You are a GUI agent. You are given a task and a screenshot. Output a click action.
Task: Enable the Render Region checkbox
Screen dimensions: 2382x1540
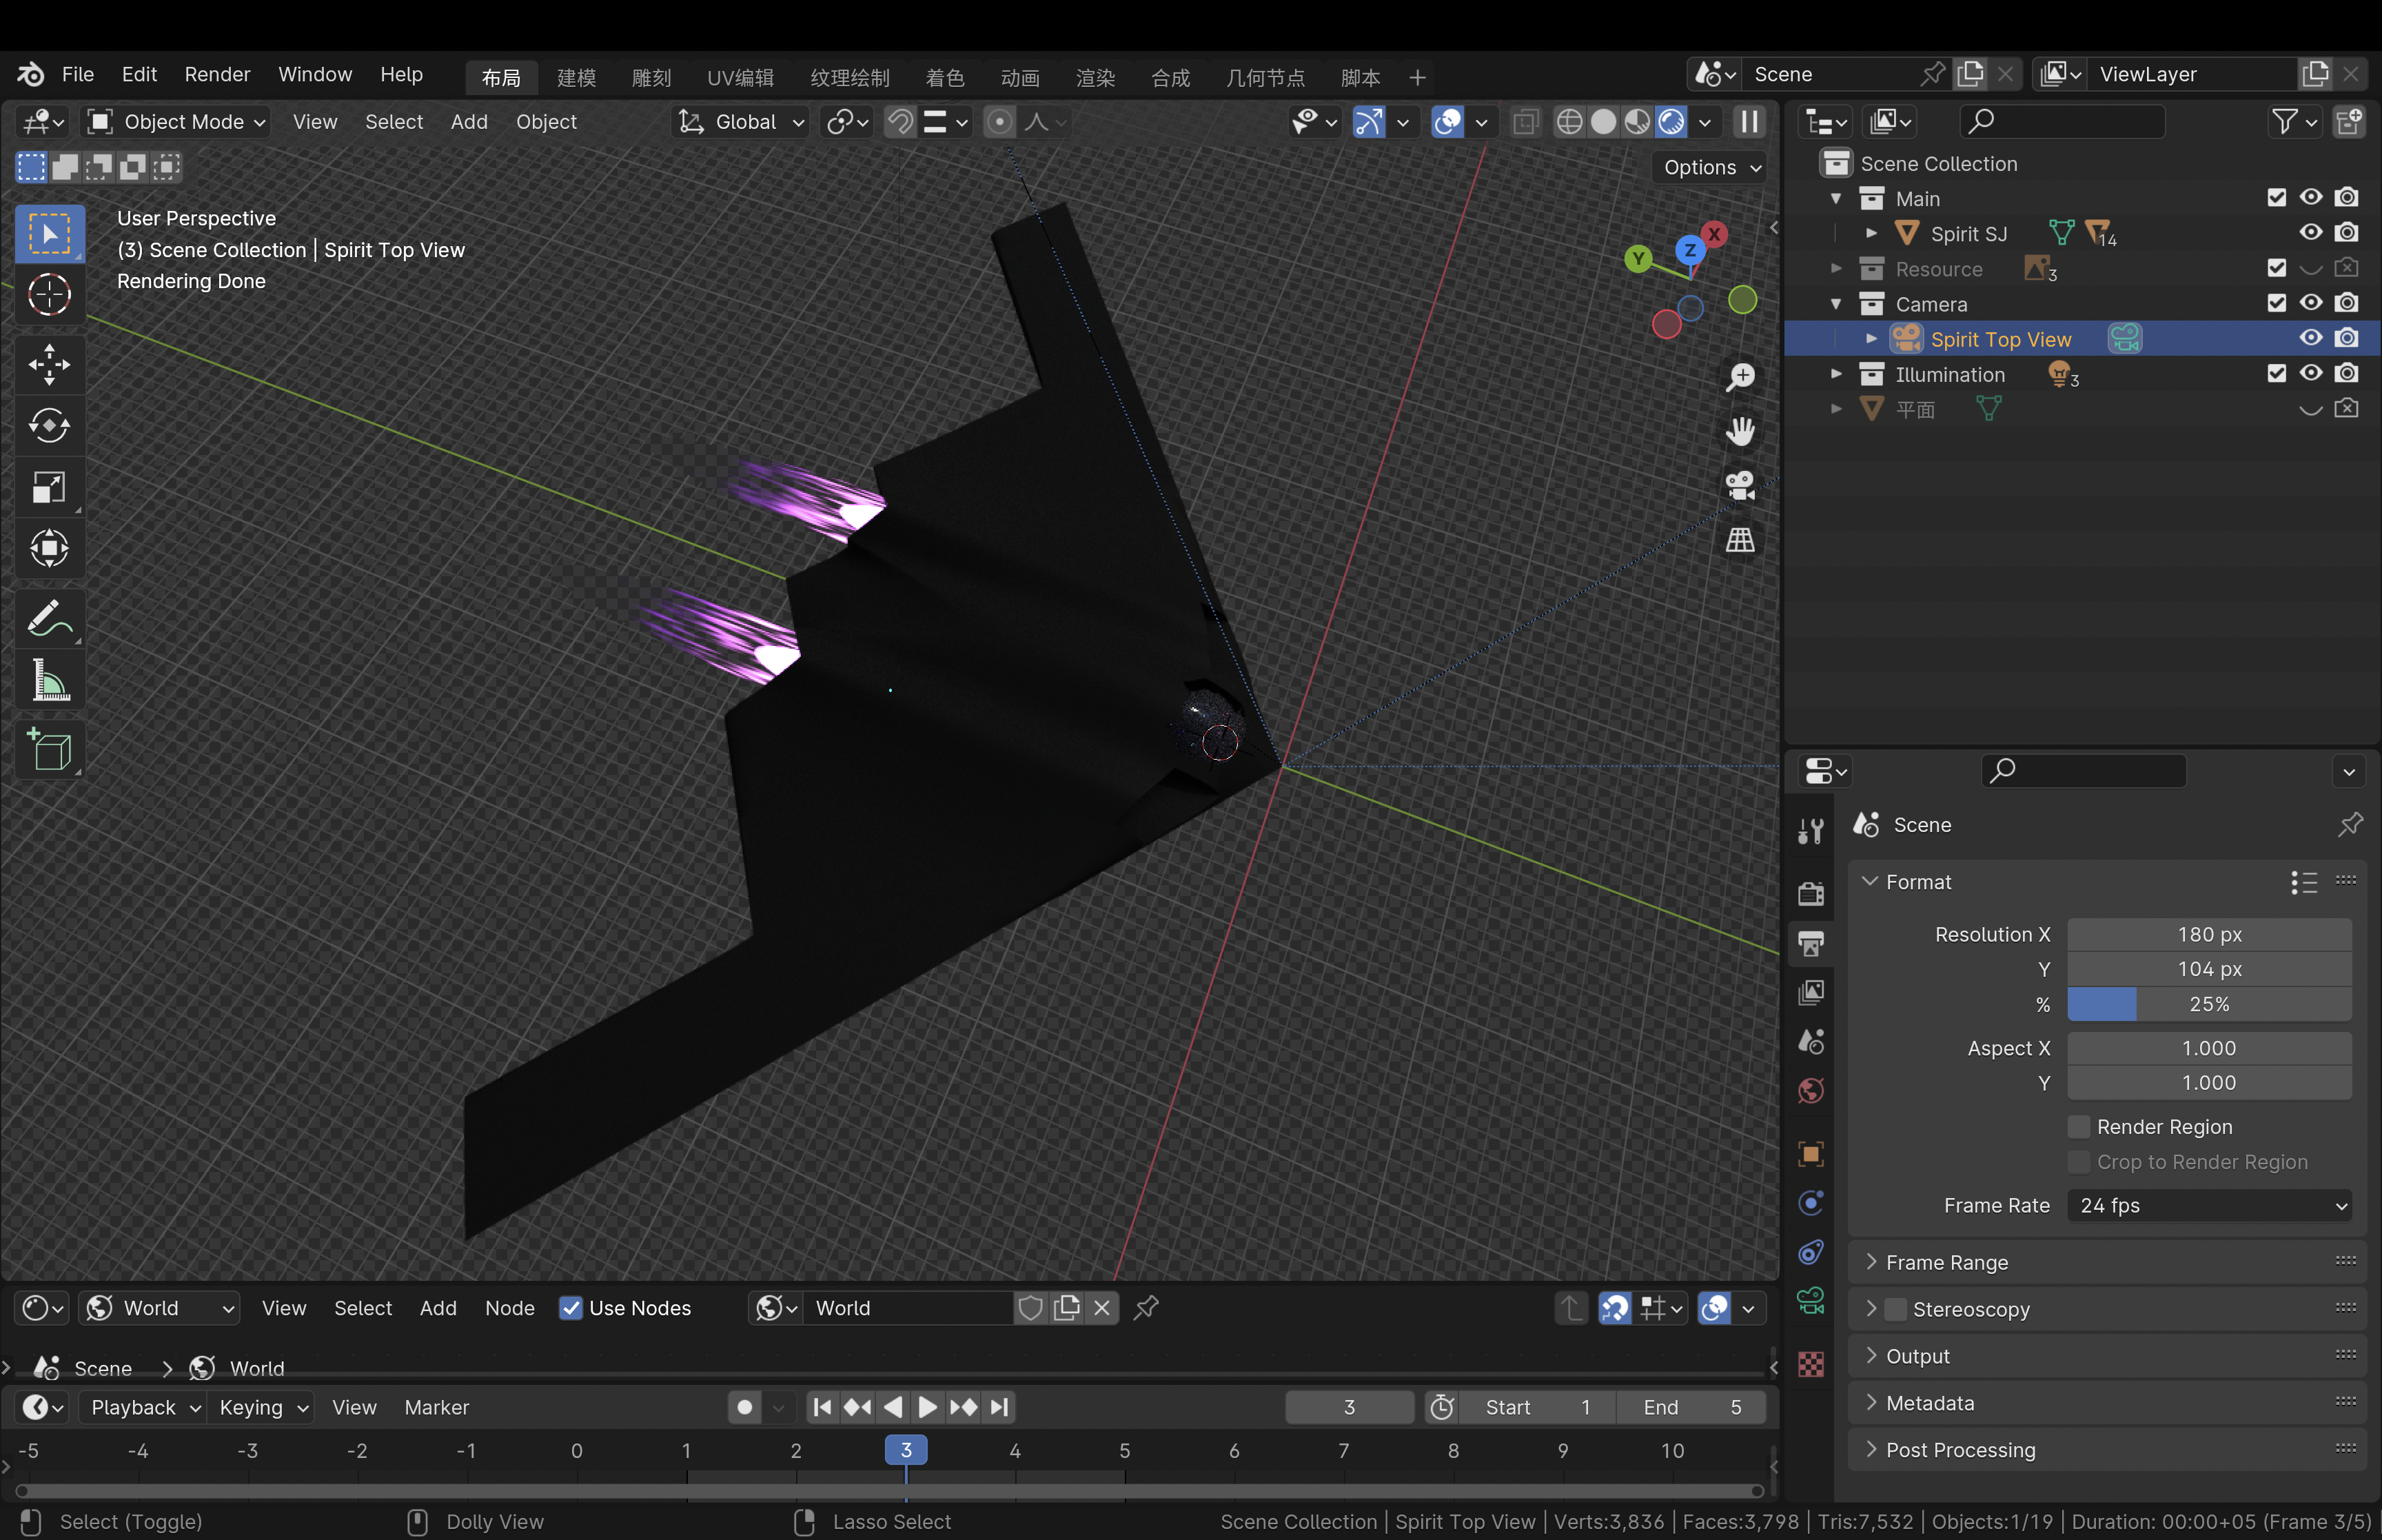pyautogui.click(x=2078, y=1127)
